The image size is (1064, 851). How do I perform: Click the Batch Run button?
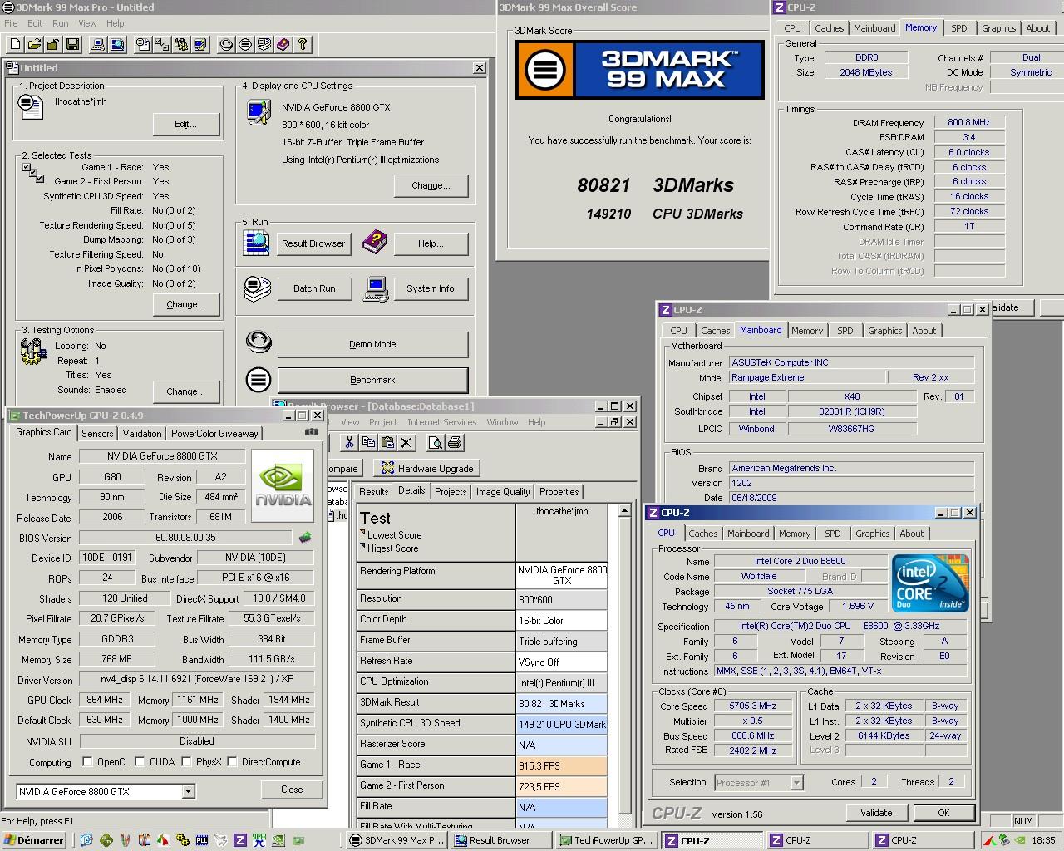313,288
